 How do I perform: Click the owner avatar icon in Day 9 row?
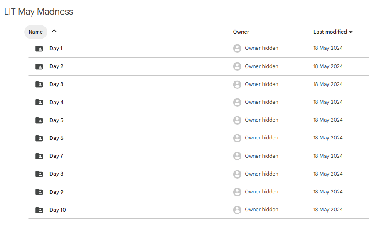pyautogui.click(x=237, y=192)
